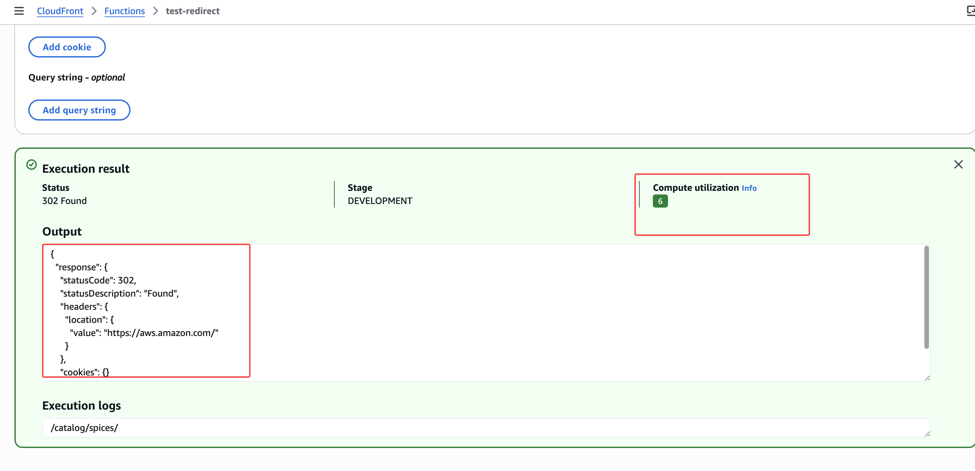Click the chevron after CloudFront breadcrumb
The image size is (975, 471).
point(94,11)
